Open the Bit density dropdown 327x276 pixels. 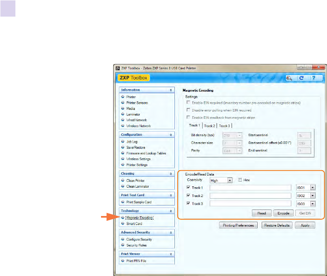pyautogui.click(x=240, y=135)
